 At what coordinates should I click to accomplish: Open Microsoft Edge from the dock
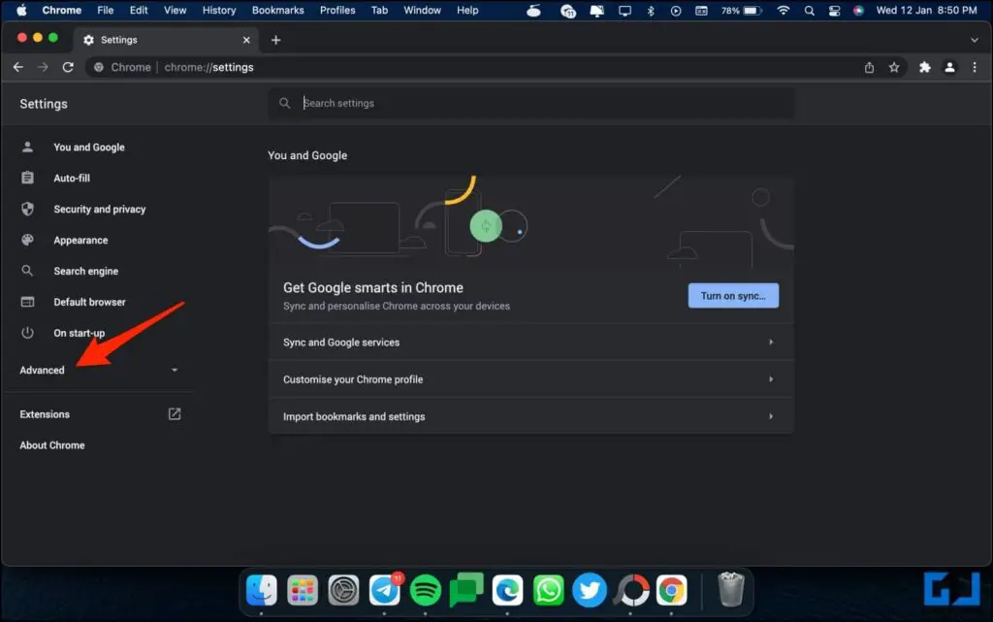coord(507,590)
